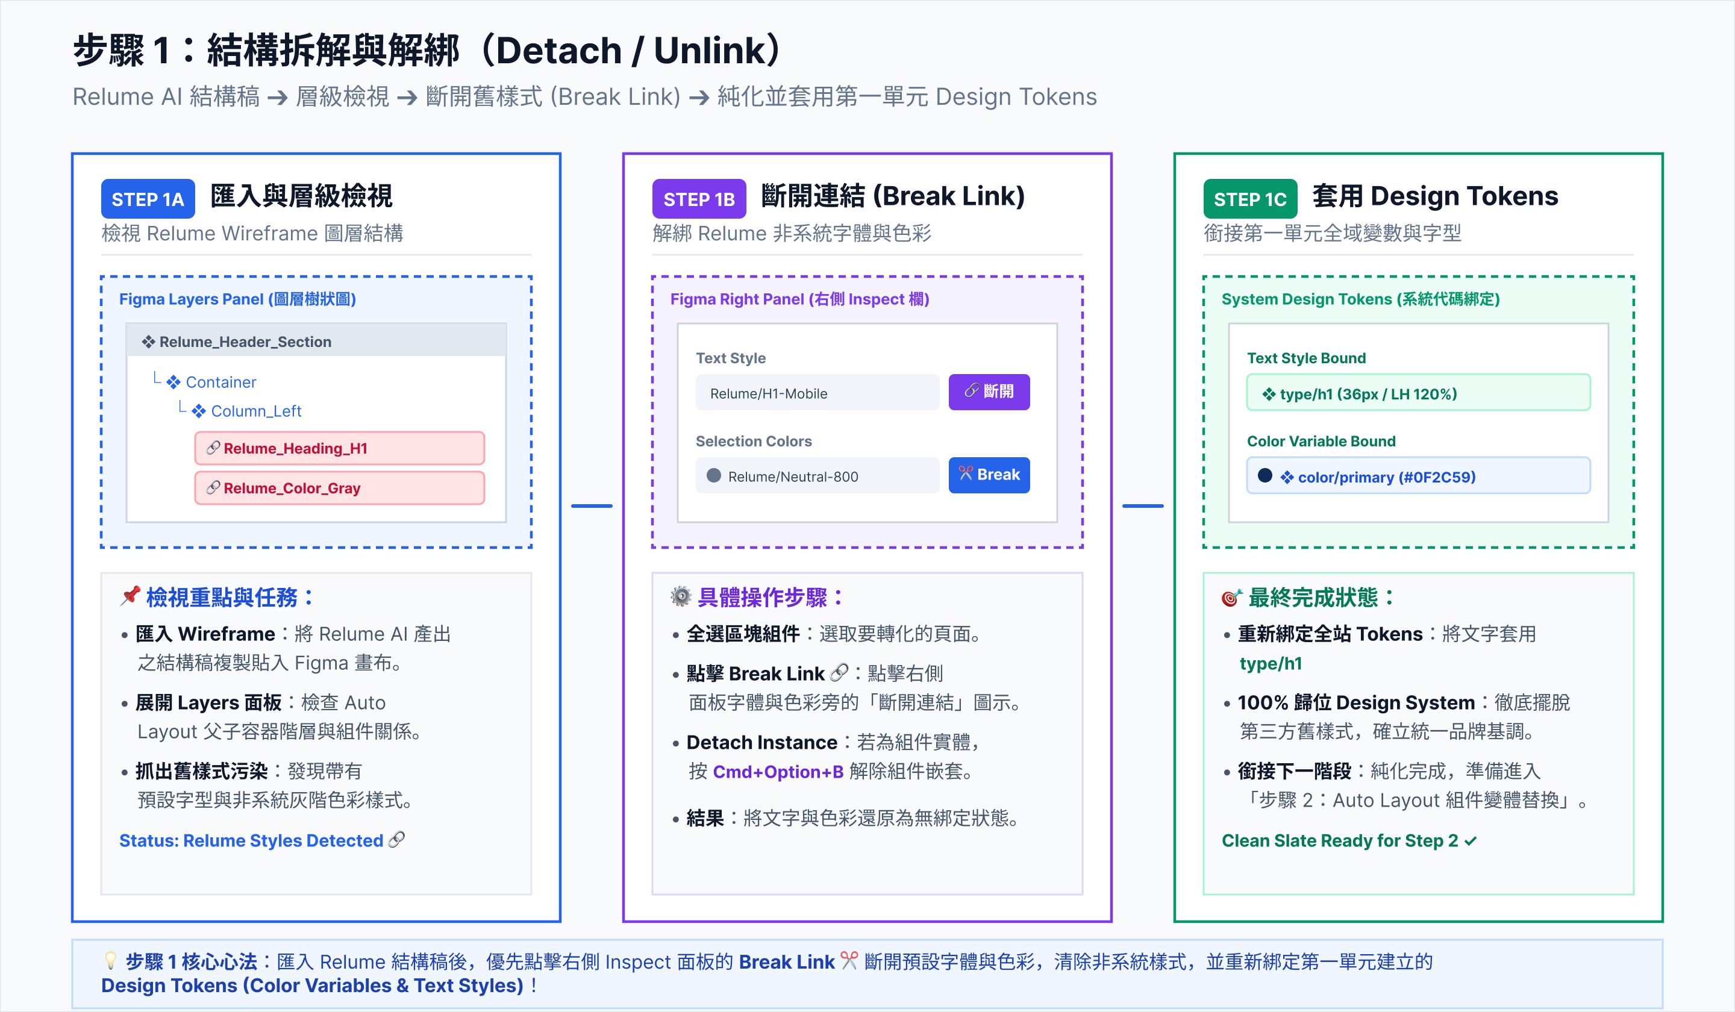This screenshot has width=1735, height=1012.
Task: Click the Selection Colors label
Action: tap(753, 442)
